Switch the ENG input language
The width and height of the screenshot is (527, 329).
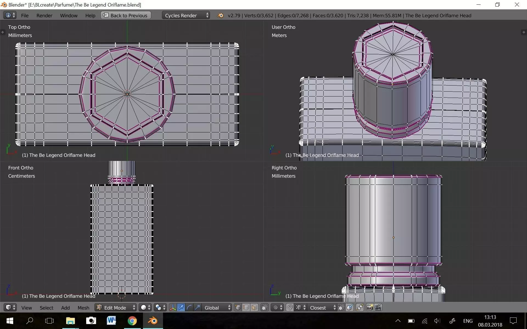point(468,321)
